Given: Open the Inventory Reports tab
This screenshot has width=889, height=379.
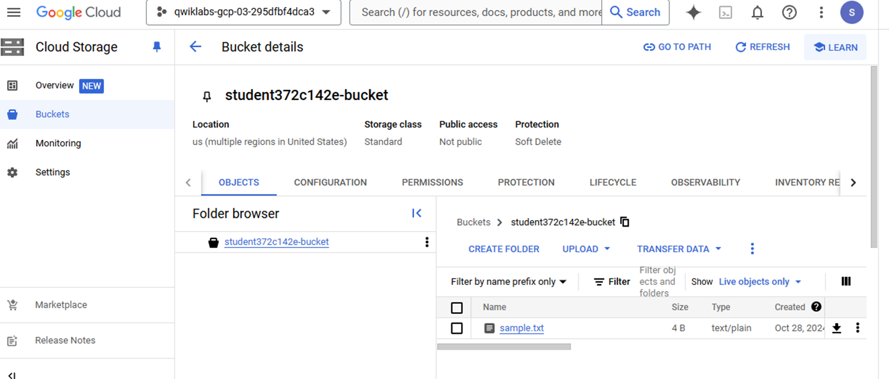Looking at the screenshot, I should [x=807, y=182].
